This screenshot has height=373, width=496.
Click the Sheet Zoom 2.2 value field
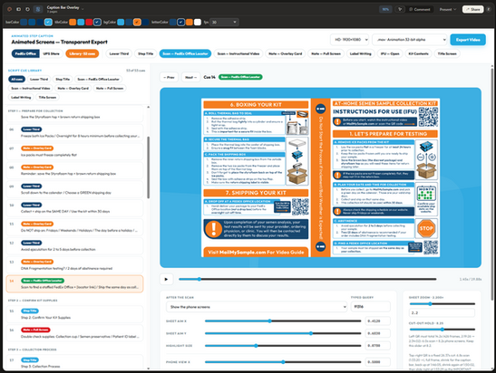(x=442, y=312)
